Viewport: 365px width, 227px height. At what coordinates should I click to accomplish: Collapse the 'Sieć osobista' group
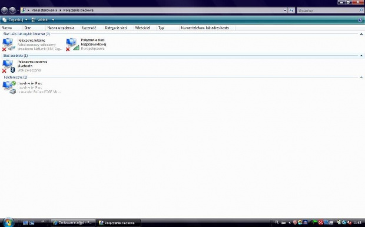[x=361, y=56]
